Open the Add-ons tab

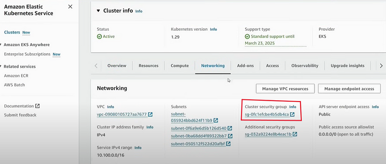(x=245, y=66)
